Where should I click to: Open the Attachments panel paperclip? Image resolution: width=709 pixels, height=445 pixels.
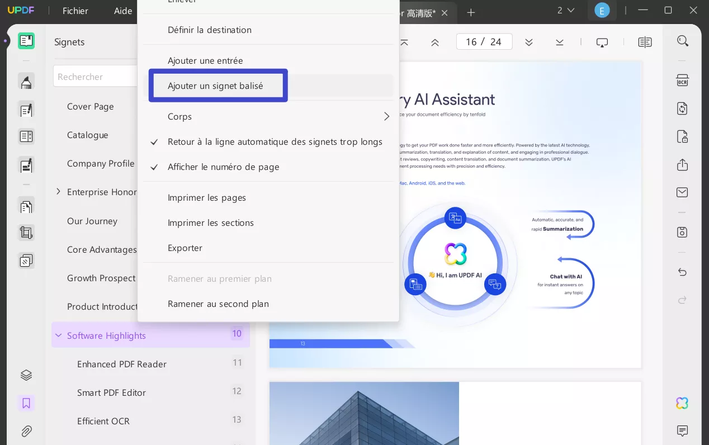pos(26,431)
